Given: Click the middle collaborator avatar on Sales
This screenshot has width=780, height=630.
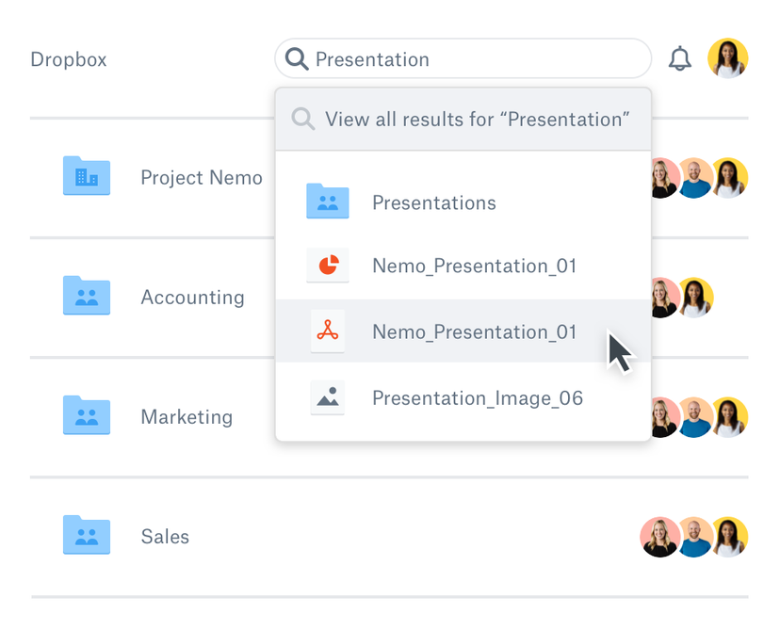Looking at the screenshot, I should click(694, 535).
